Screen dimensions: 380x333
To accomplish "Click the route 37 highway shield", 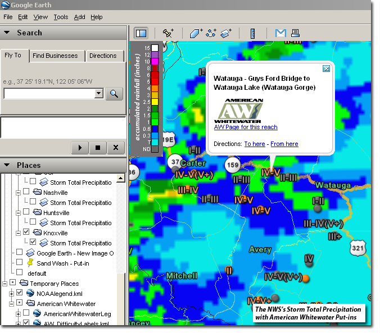I will (x=175, y=162).
